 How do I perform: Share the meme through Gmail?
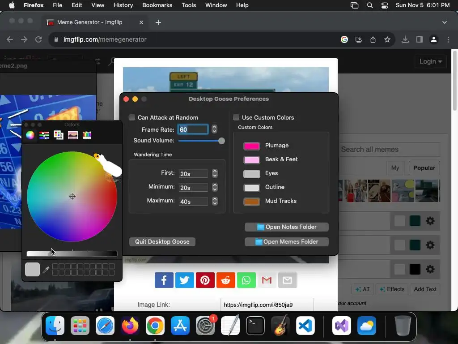[267, 280]
